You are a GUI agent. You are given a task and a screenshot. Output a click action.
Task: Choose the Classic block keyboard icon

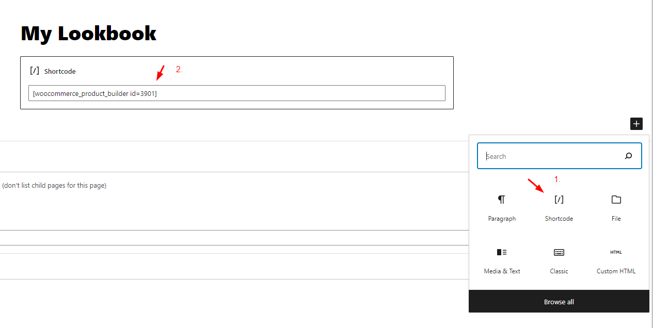[559, 252]
